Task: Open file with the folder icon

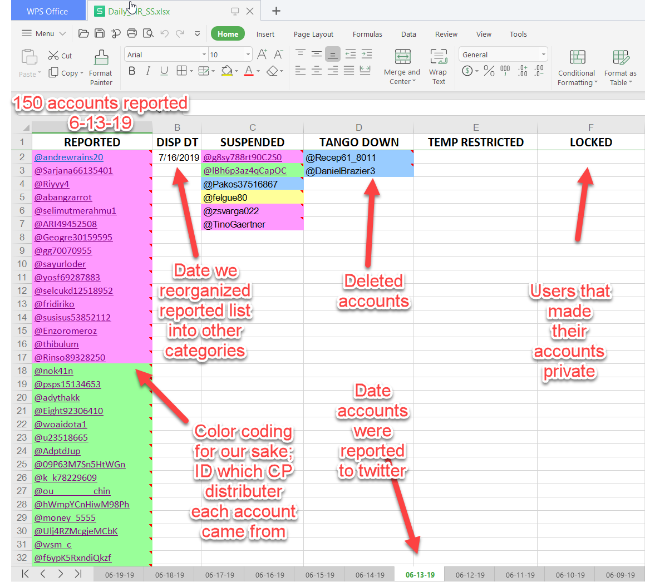Action: [x=83, y=34]
